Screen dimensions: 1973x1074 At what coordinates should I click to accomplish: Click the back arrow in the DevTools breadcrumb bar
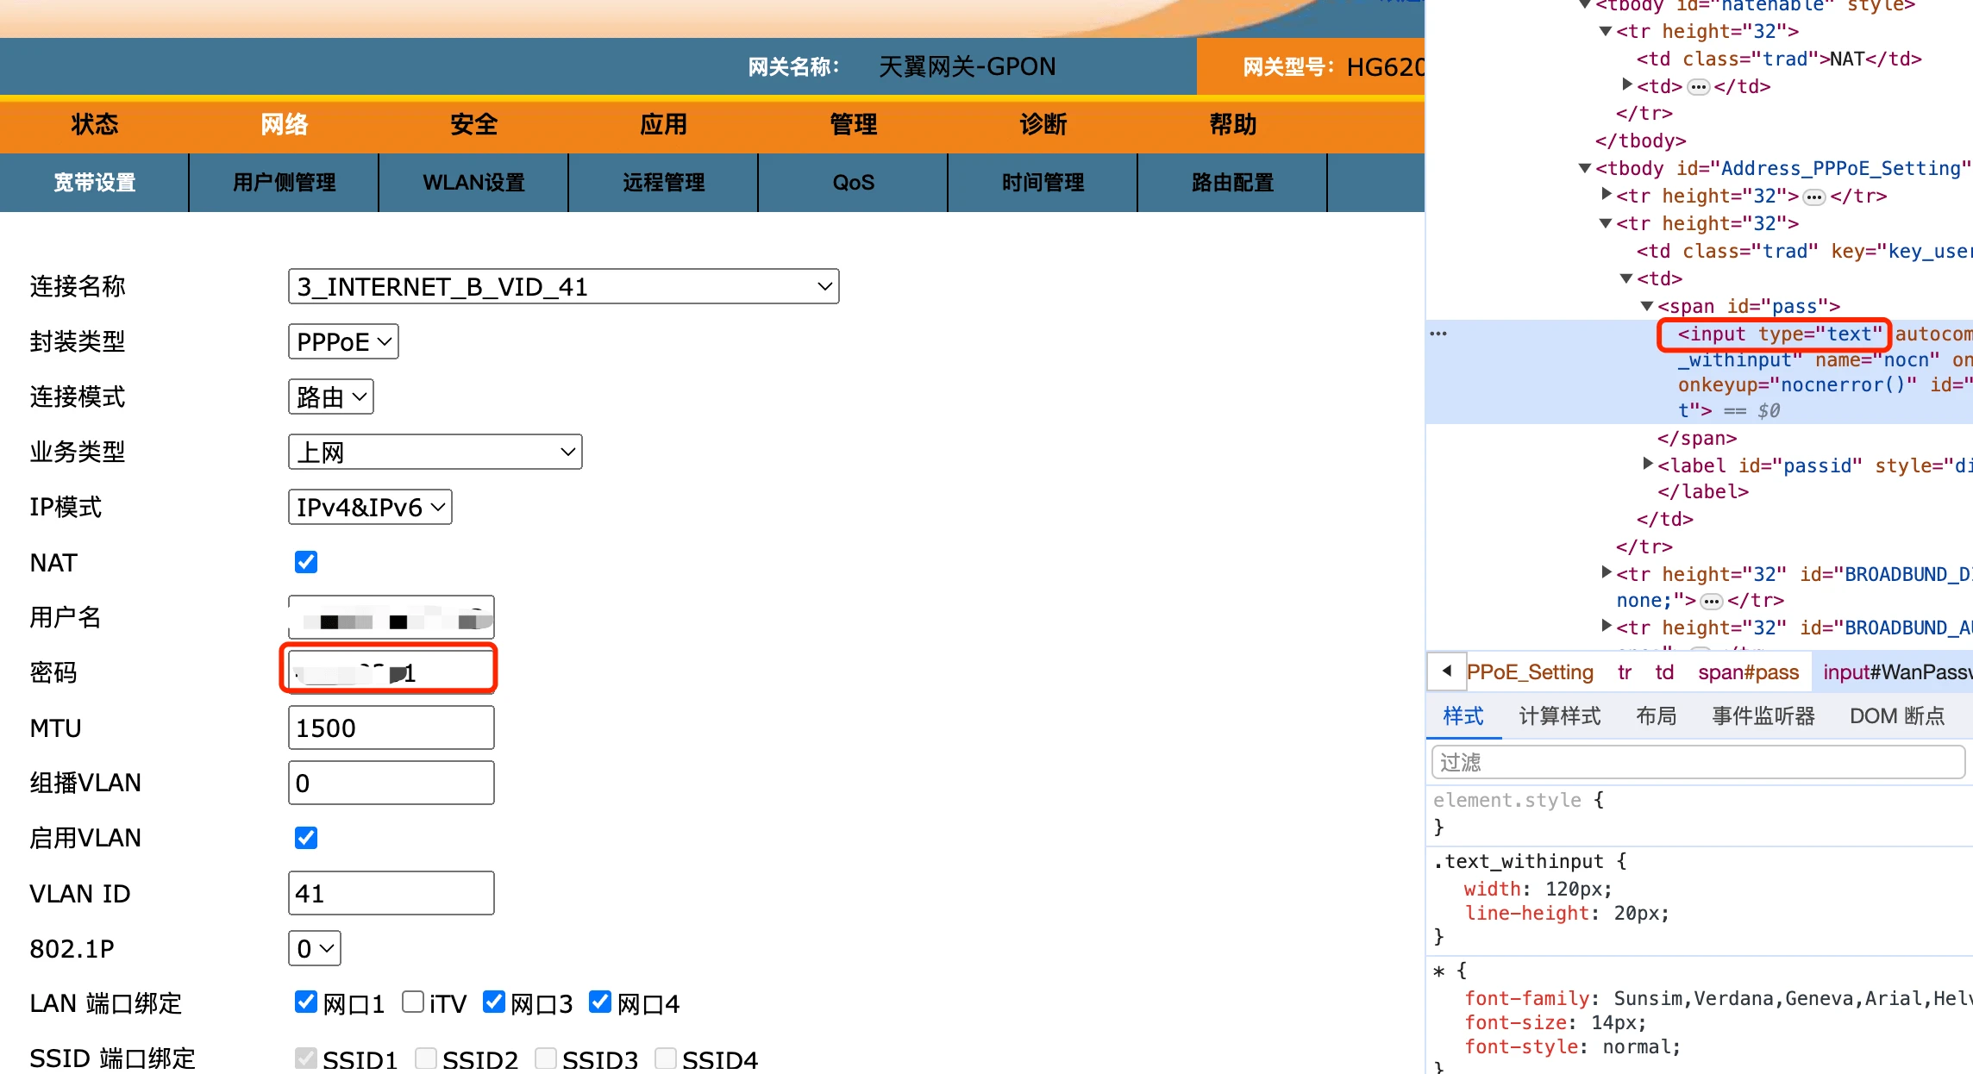(1446, 671)
